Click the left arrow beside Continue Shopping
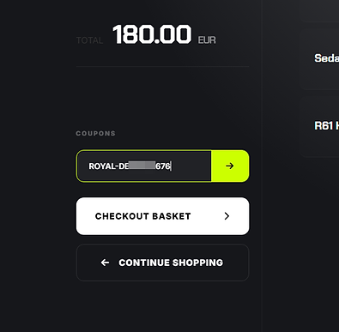The height and width of the screenshot is (332, 339). tap(105, 263)
